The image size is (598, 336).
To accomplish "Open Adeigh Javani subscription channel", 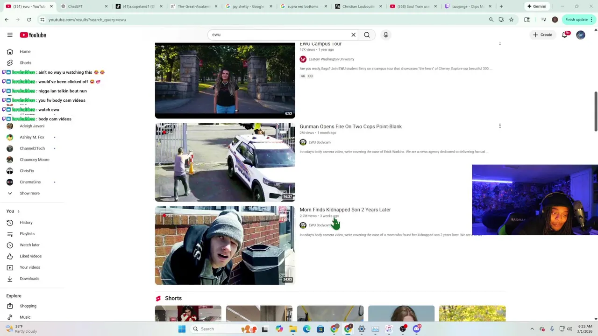I will click(32, 126).
